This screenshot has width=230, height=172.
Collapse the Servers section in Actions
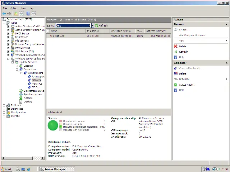tap(227, 24)
